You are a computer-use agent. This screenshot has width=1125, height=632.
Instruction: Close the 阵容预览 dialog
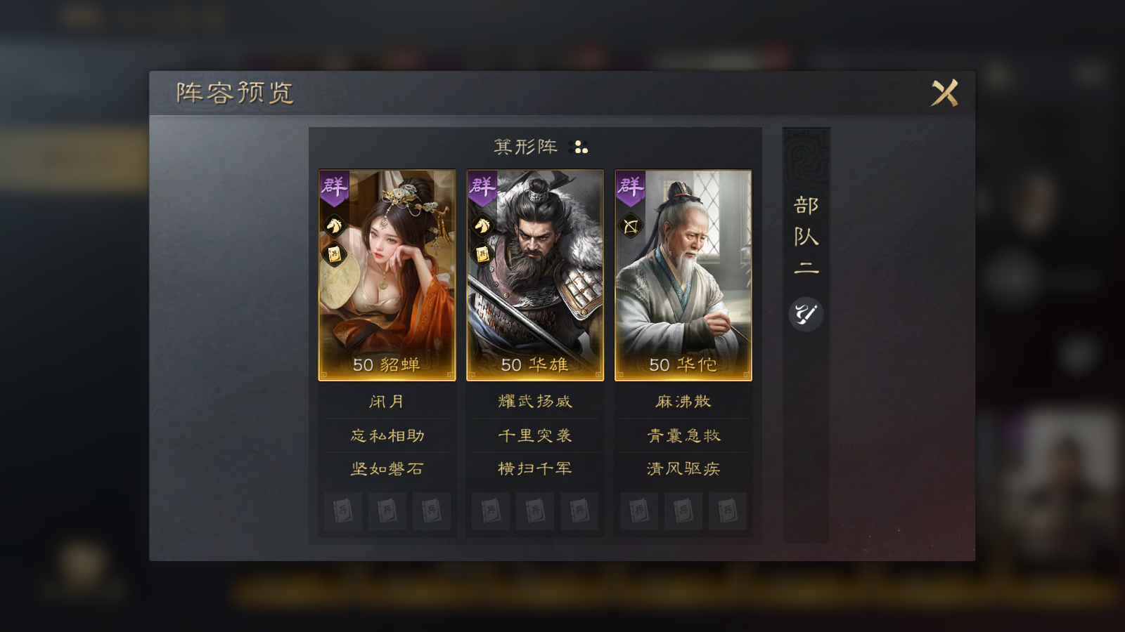pyautogui.click(x=944, y=93)
